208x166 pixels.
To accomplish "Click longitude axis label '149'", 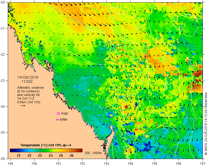I will tap(10, 164).
